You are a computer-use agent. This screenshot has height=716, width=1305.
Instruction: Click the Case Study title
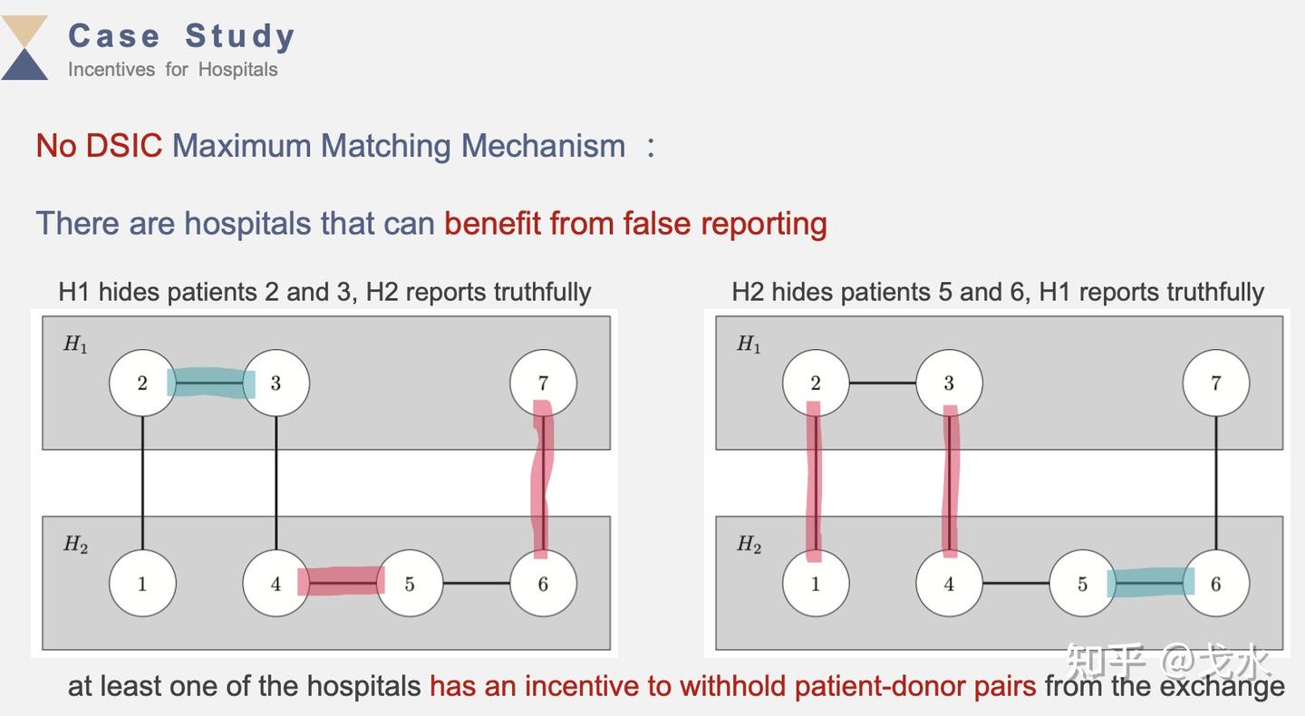[182, 35]
